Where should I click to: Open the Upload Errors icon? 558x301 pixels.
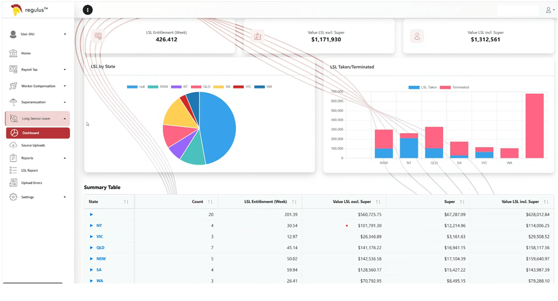[13, 182]
